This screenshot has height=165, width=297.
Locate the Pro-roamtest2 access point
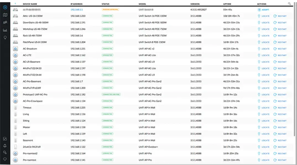click(264, 153)
